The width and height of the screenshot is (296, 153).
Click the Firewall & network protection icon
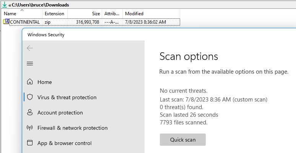(x=30, y=128)
